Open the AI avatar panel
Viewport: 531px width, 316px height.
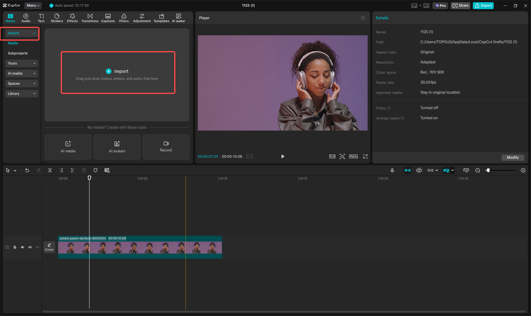179,18
